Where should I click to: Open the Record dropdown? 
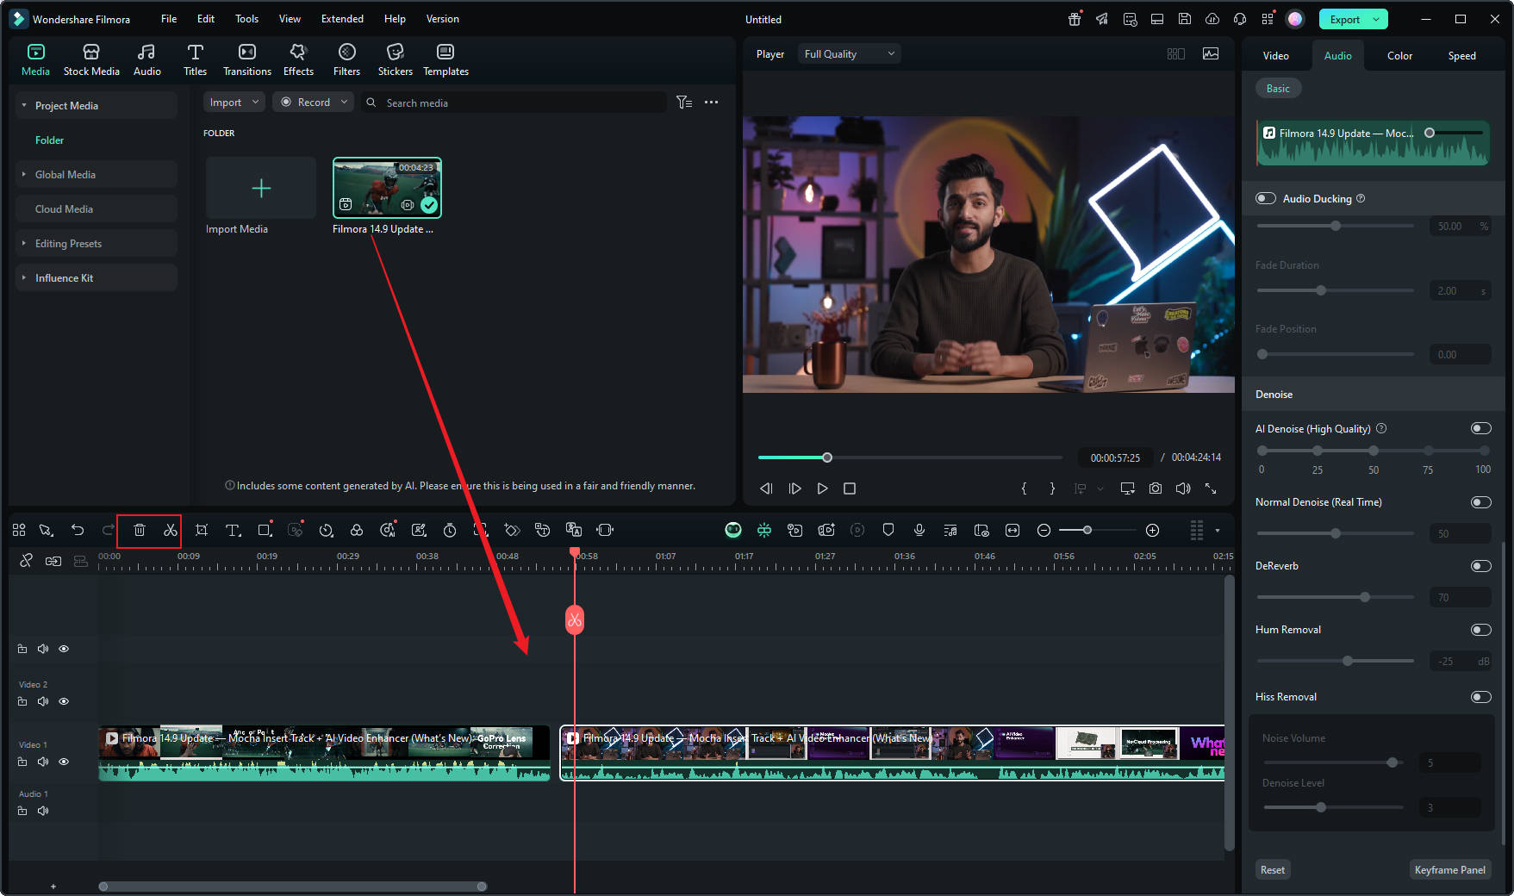(x=315, y=103)
